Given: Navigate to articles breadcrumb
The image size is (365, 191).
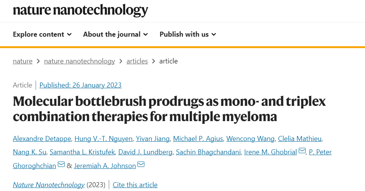Looking at the screenshot, I should coord(137,61).
